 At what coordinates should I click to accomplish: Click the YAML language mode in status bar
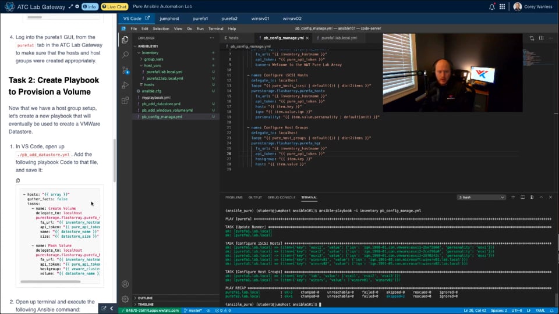540,311
